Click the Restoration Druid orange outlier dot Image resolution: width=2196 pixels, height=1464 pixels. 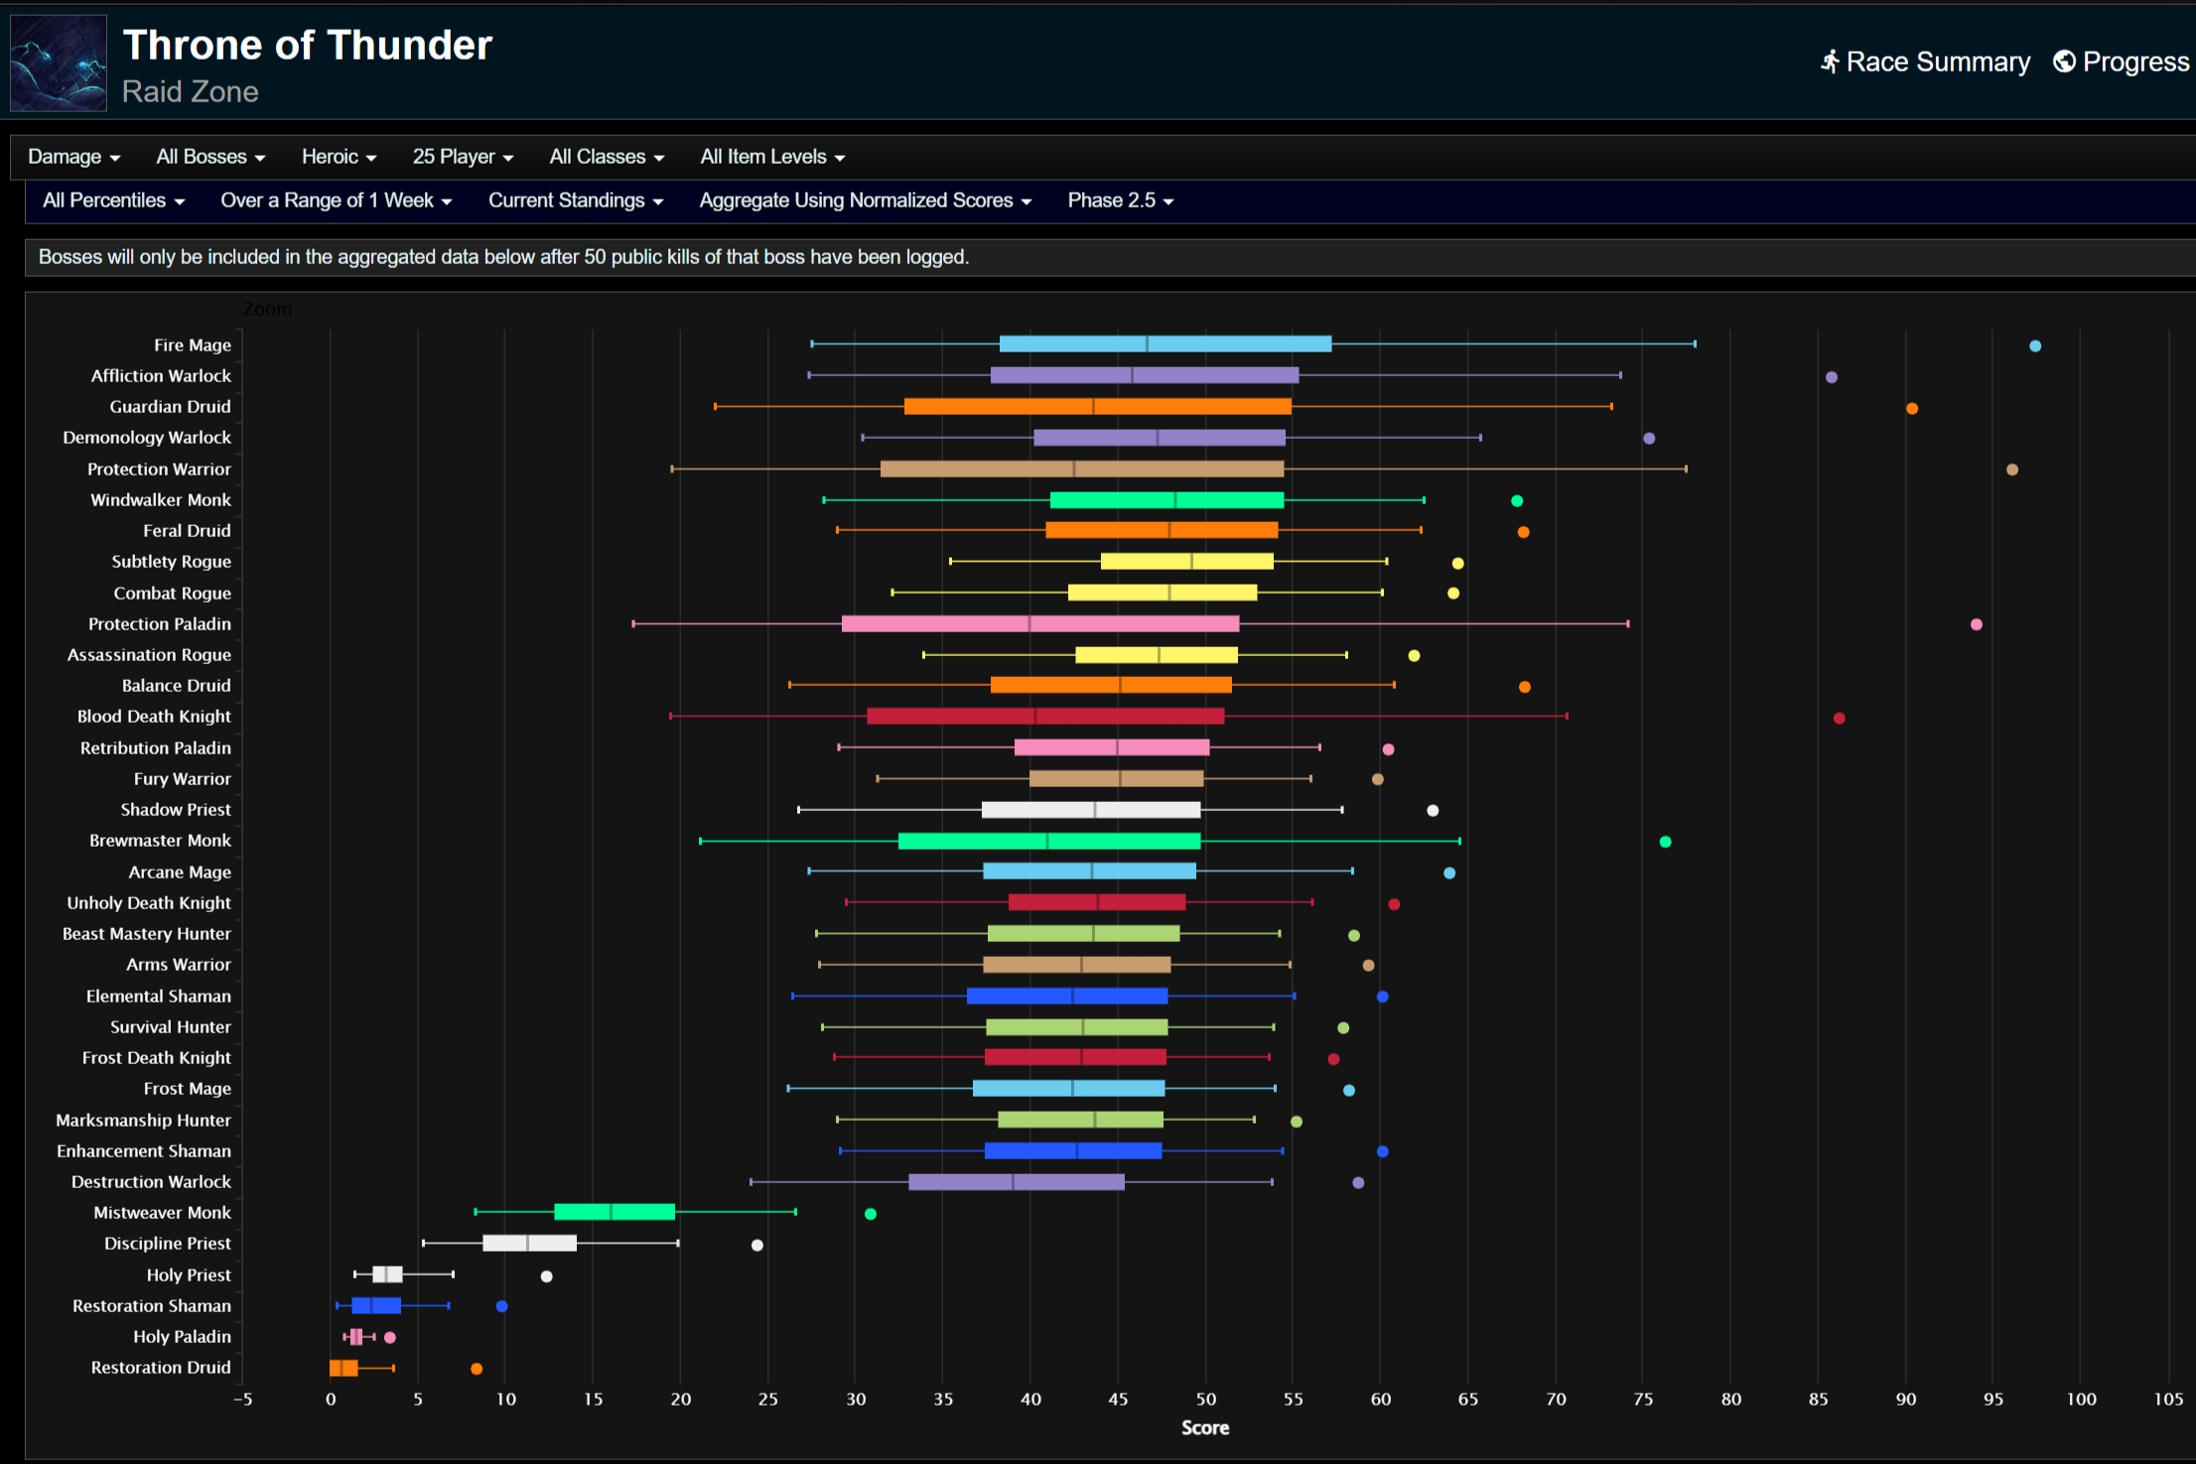pyautogui.click(x=477, y=1369)
